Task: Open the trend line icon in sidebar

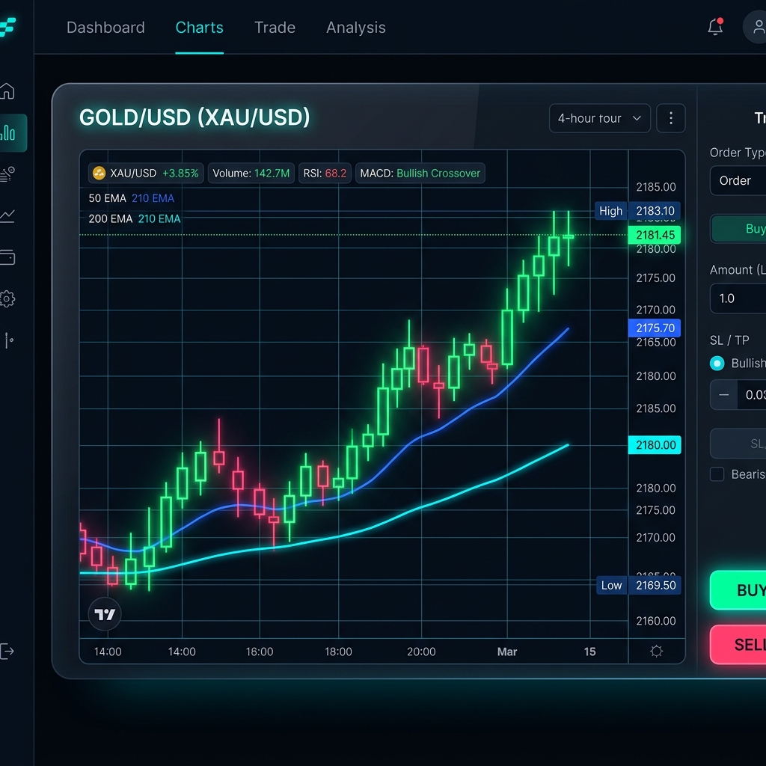Action: (x=7, y=215)
